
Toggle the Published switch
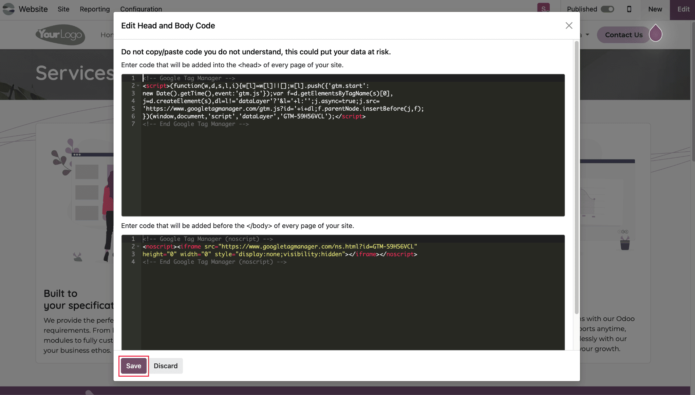(x=607, y=9)
